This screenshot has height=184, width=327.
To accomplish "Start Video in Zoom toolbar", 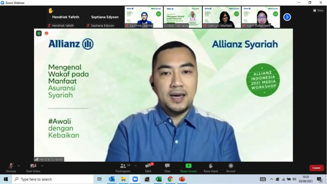I will [33, 168].
